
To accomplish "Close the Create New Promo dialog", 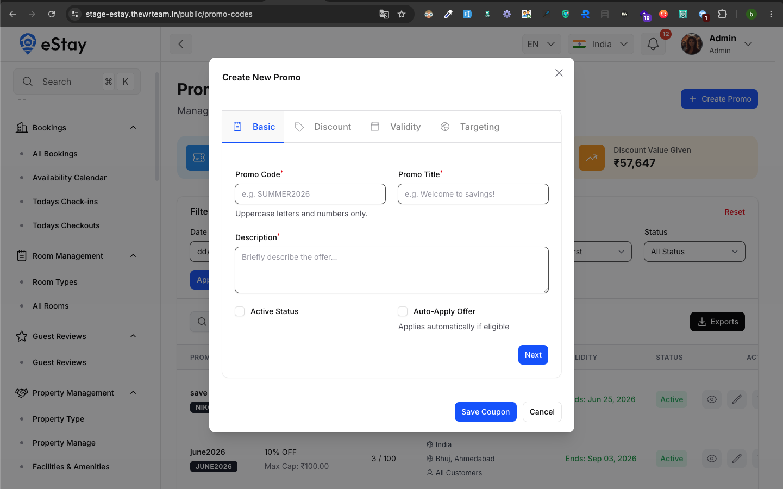I will tap(559, 73).
